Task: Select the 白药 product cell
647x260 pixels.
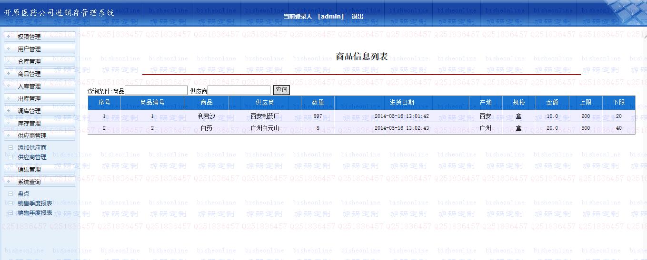Action: 207,128
